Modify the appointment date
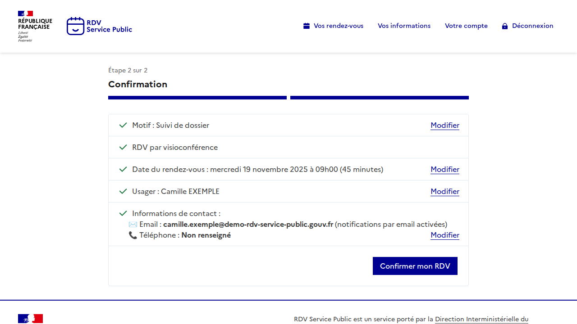Image resolution: width=577 pixels, height=324 pixels. 444,169
